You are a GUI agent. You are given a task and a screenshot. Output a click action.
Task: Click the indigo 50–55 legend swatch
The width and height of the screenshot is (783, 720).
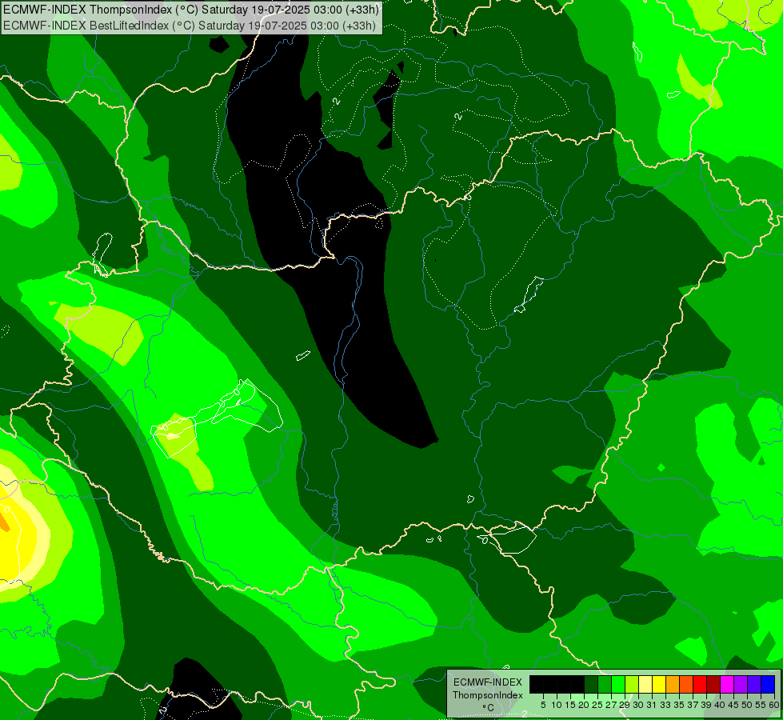coord(754,684)
